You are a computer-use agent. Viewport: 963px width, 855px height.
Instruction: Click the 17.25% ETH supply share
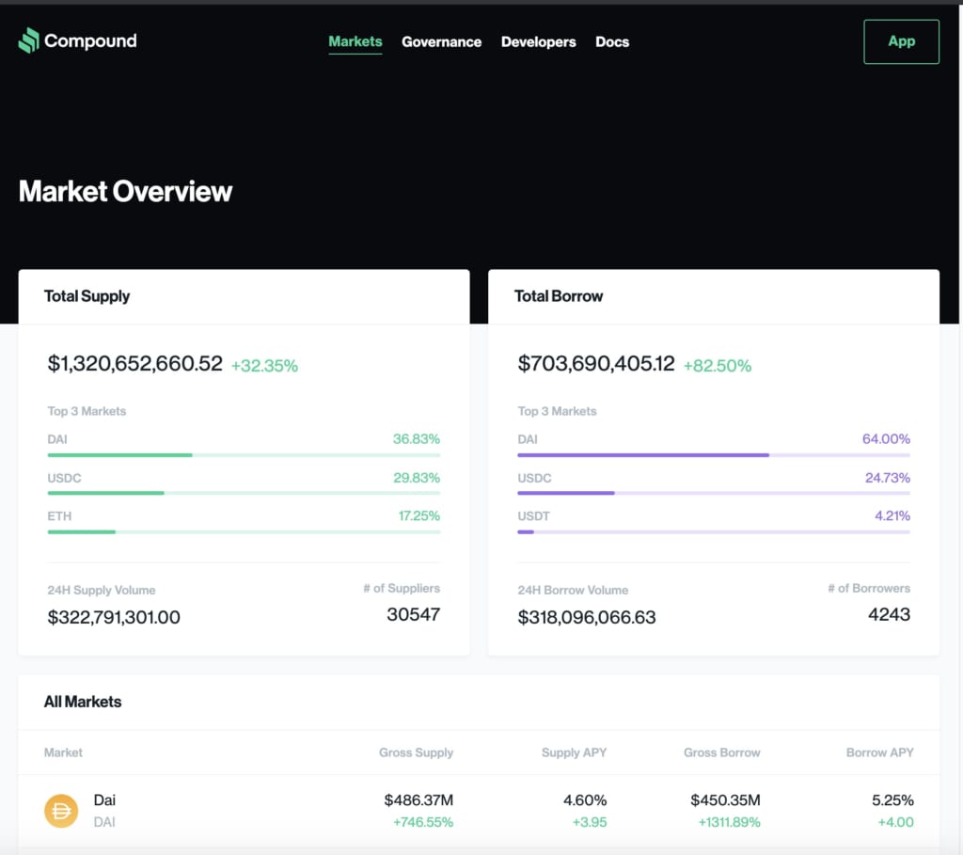tap(418, 516)
